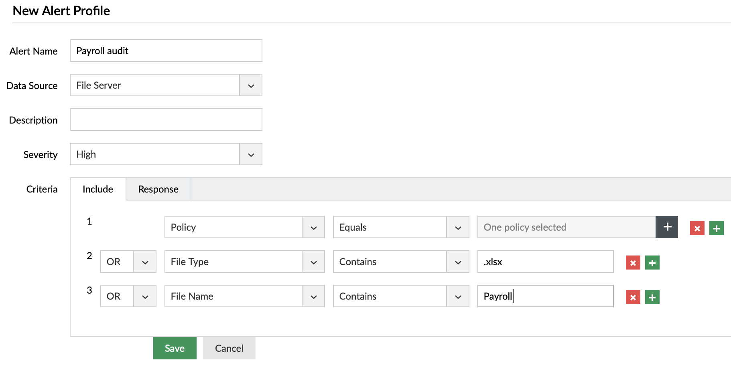Viewport: 731px width, 365px height.
Task: Expand the Data Source dropdown
Action: coord(251,85)
